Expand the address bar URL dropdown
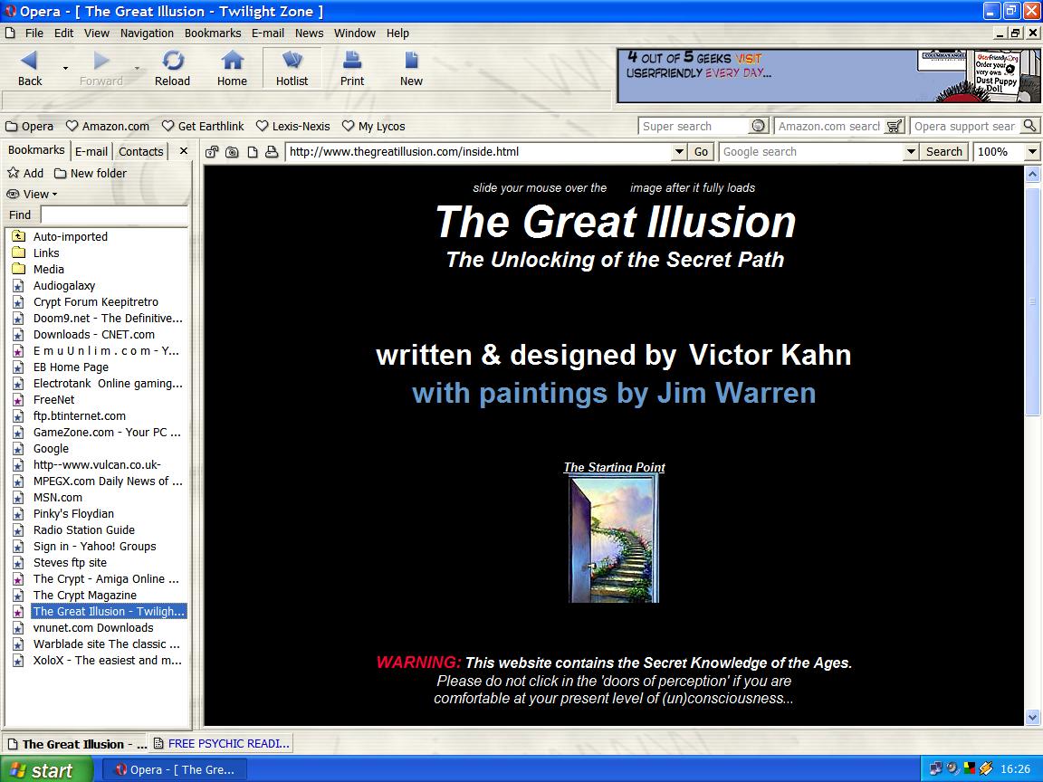1043x782 pixels. pos(679,152)
